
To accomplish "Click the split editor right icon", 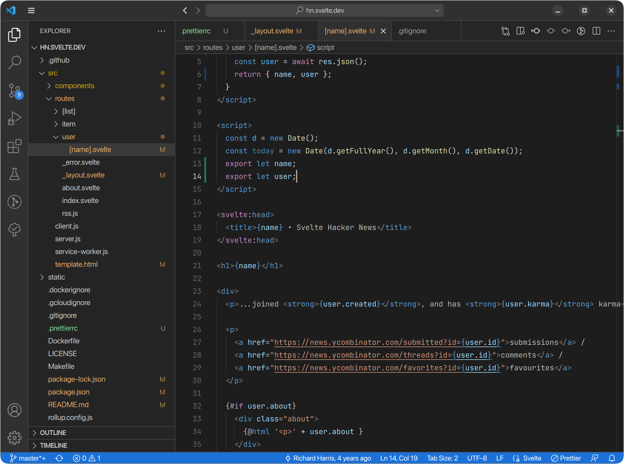I will [596, 31].
